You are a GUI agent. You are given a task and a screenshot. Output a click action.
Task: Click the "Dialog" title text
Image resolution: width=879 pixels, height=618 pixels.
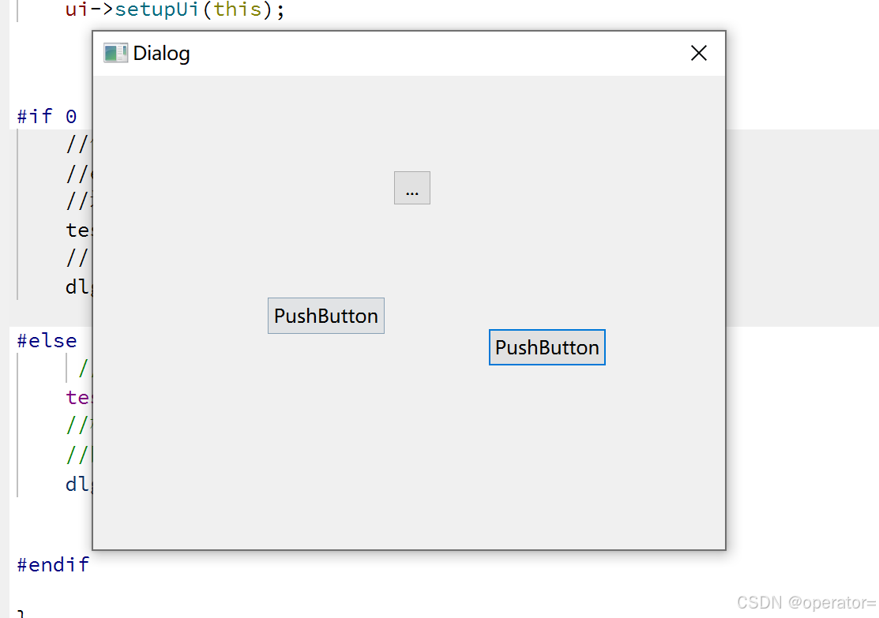click(161, 54)
